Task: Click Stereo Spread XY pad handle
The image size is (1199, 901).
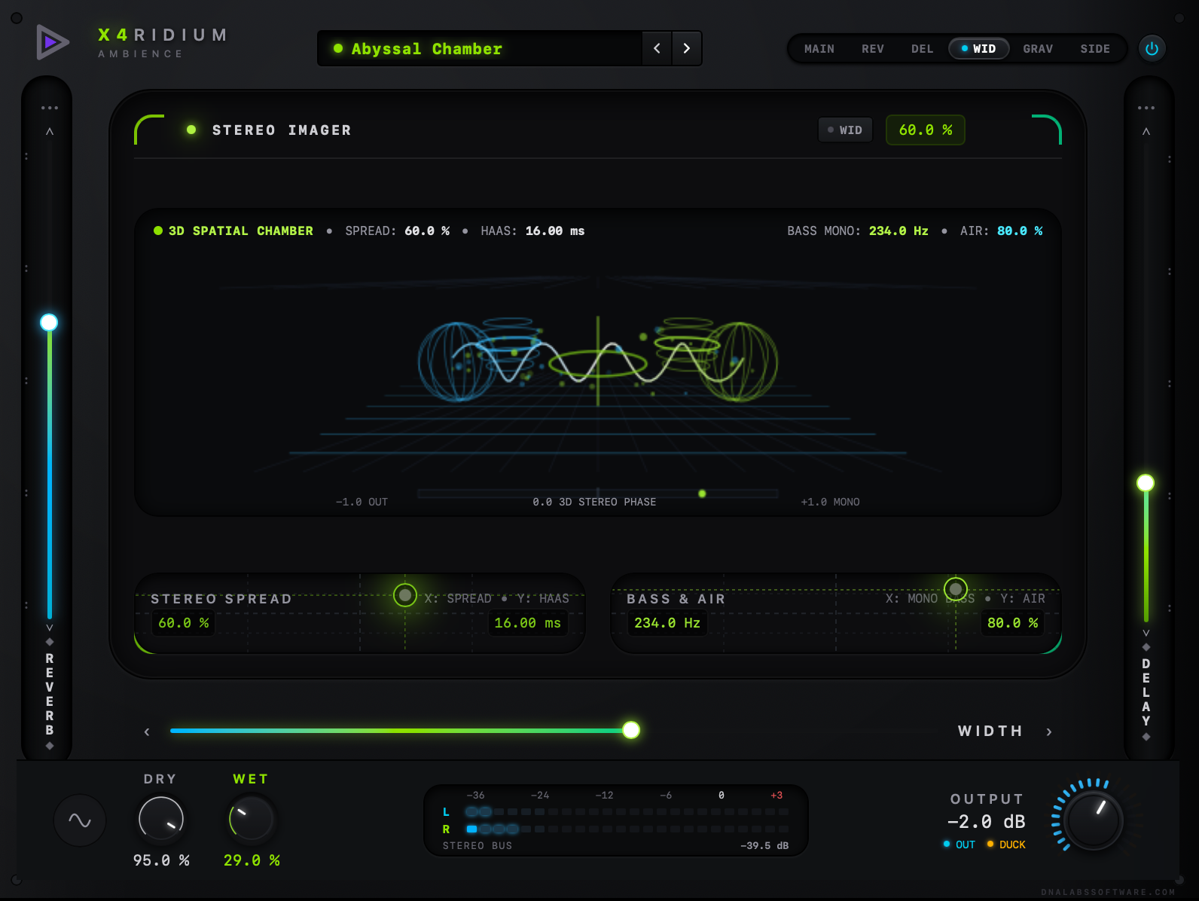Action: (x=405, y=596)
